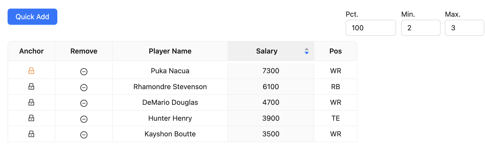Click the lock icon for Kayshon Boutte
This screenshot has height=150, width=485.
(x=31, y=134)
